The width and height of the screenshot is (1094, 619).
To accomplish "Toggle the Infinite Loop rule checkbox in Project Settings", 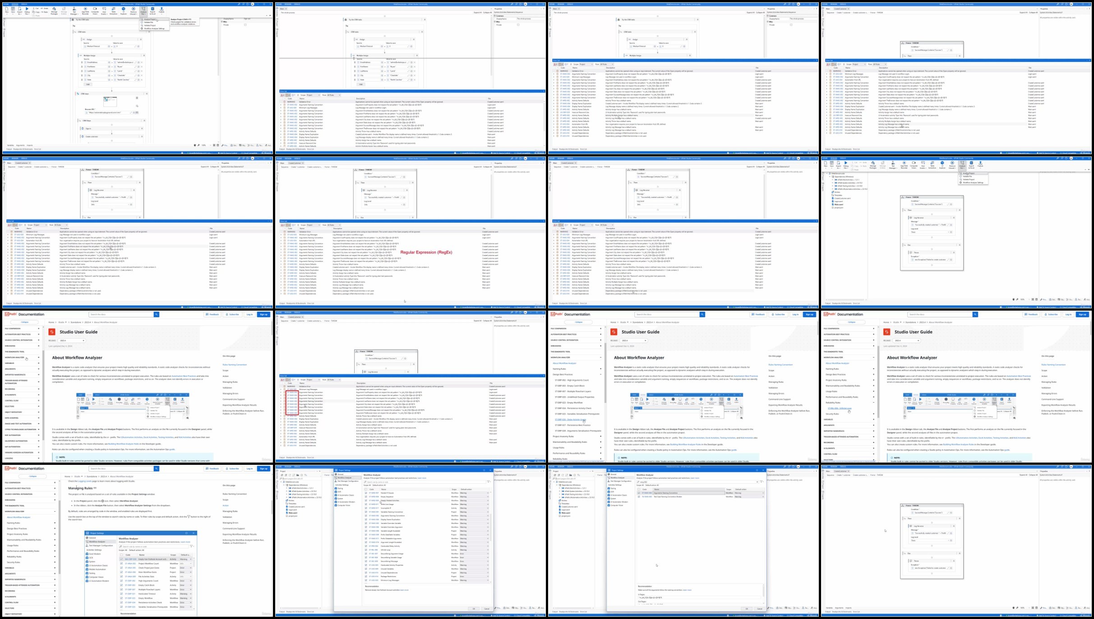I will click(366, 550).
